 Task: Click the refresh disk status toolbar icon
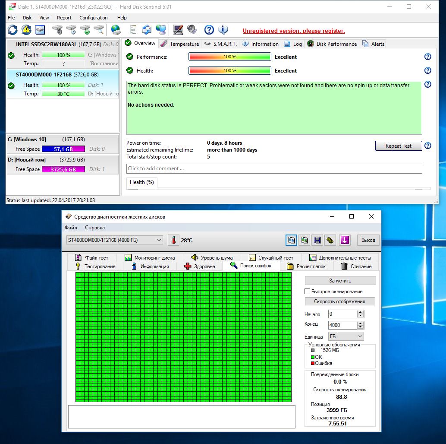[13, 30]
